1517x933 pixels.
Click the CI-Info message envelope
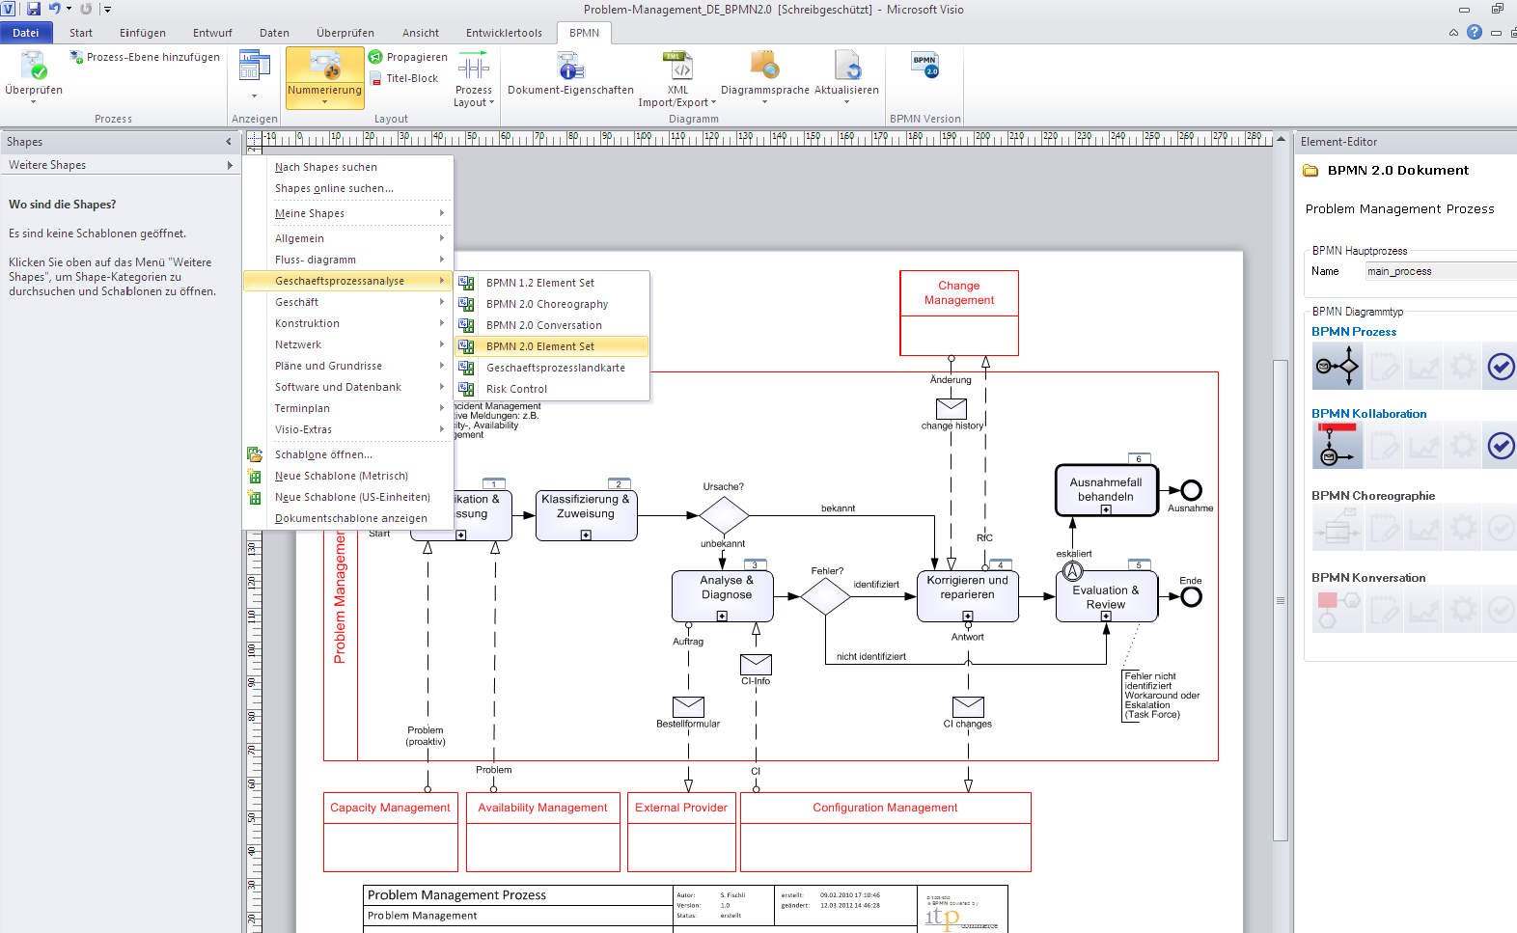pos(756,664)
